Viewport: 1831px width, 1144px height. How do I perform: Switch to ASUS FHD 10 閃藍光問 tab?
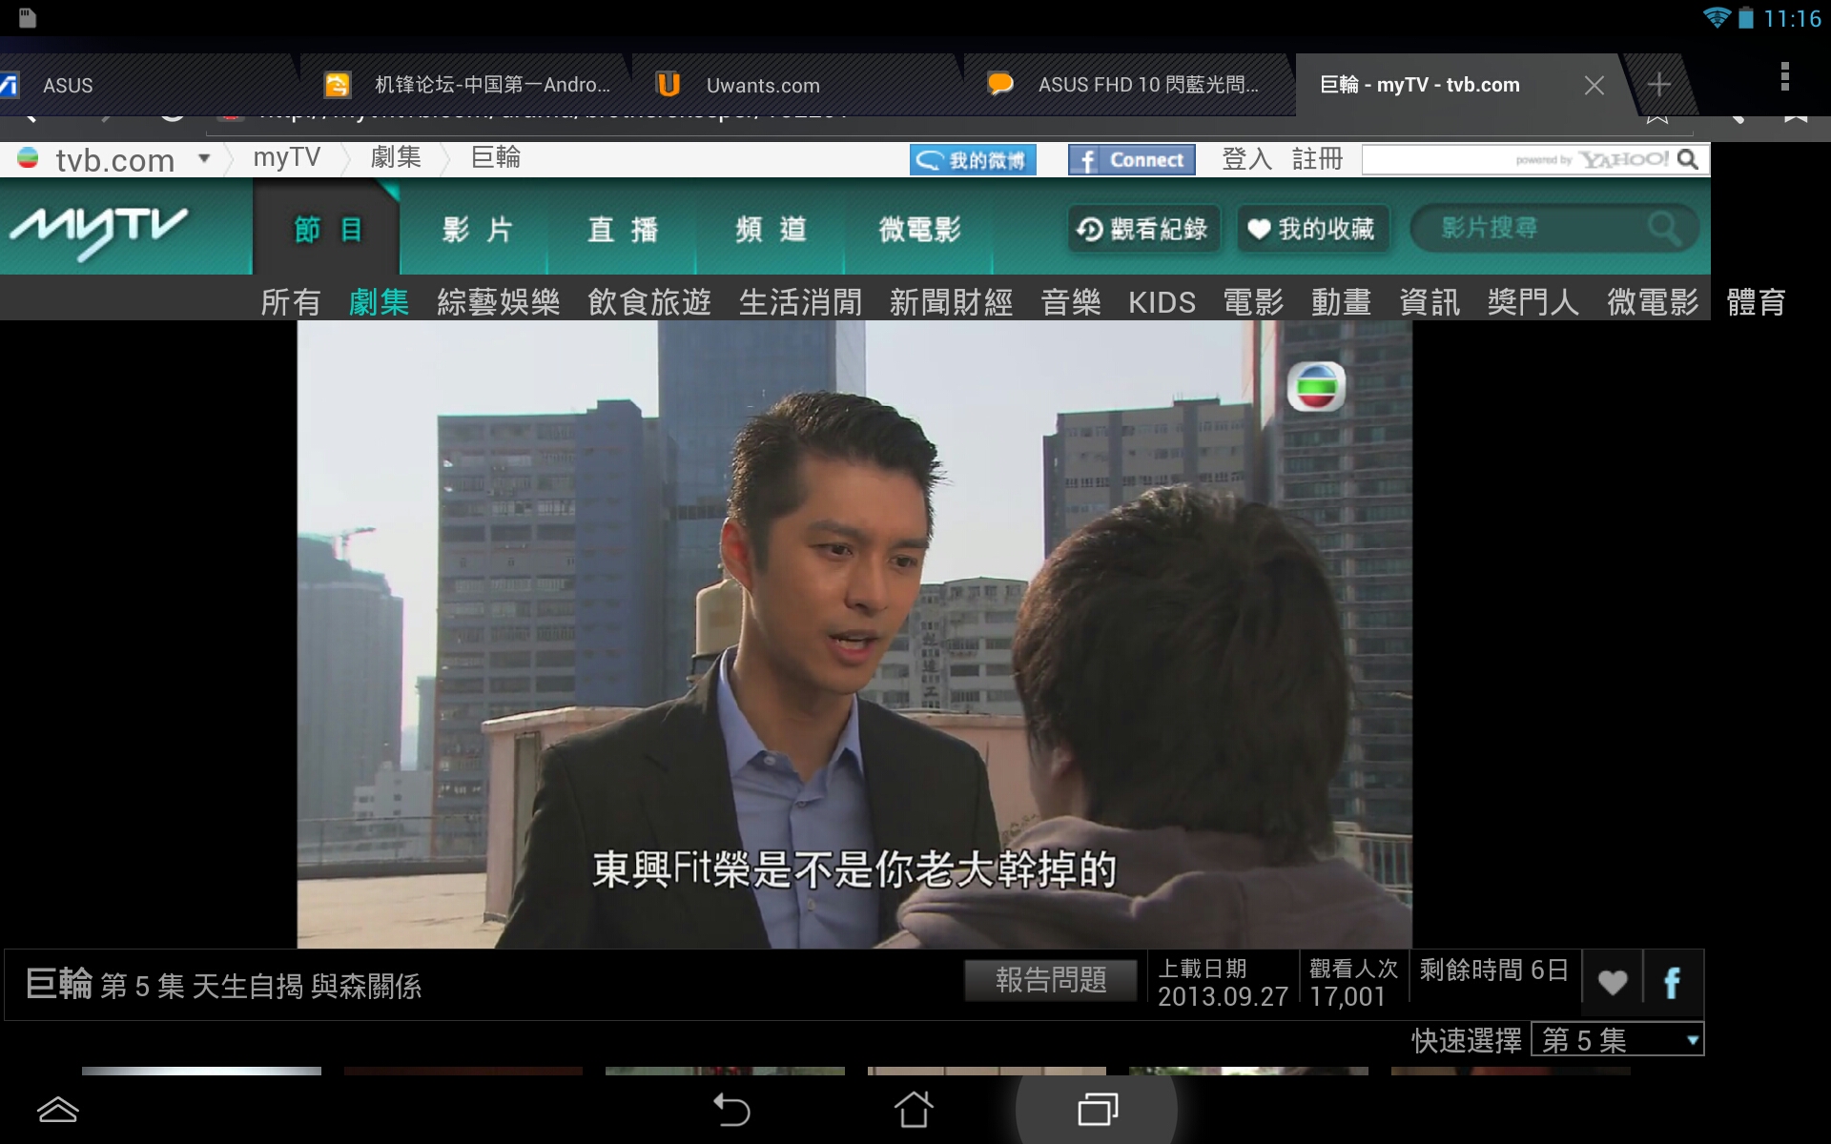(x=1128, y=85)
